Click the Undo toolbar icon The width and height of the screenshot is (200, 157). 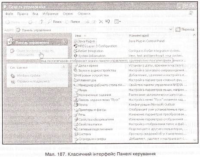[108, 22]
